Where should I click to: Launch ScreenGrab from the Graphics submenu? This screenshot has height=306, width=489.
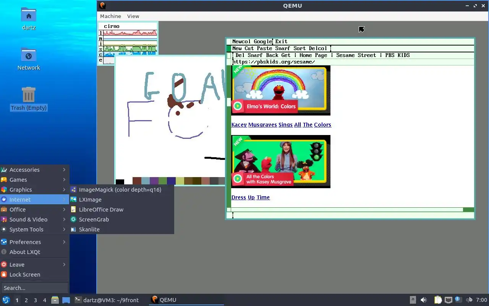pos(121,220)
